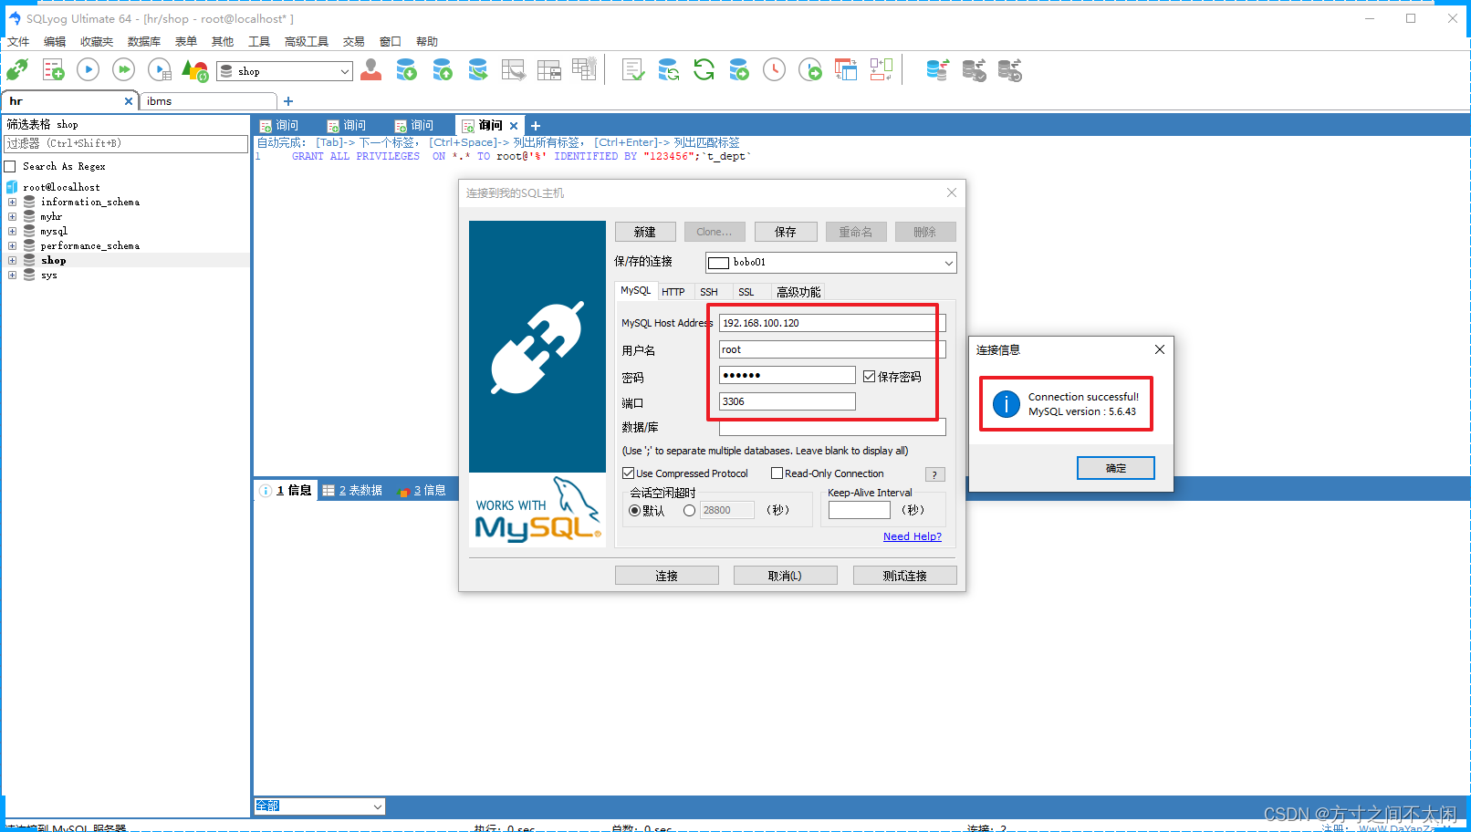Click the document checkmark toolbar icon

633,70
